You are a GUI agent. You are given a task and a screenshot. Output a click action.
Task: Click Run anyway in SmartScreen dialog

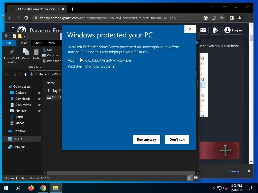click(146, 139)
